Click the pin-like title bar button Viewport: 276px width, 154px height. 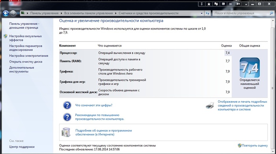238,4
